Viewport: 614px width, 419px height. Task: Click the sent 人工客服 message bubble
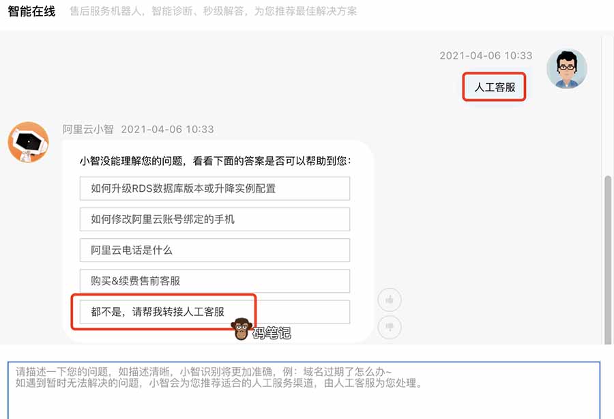coord(495,87)
